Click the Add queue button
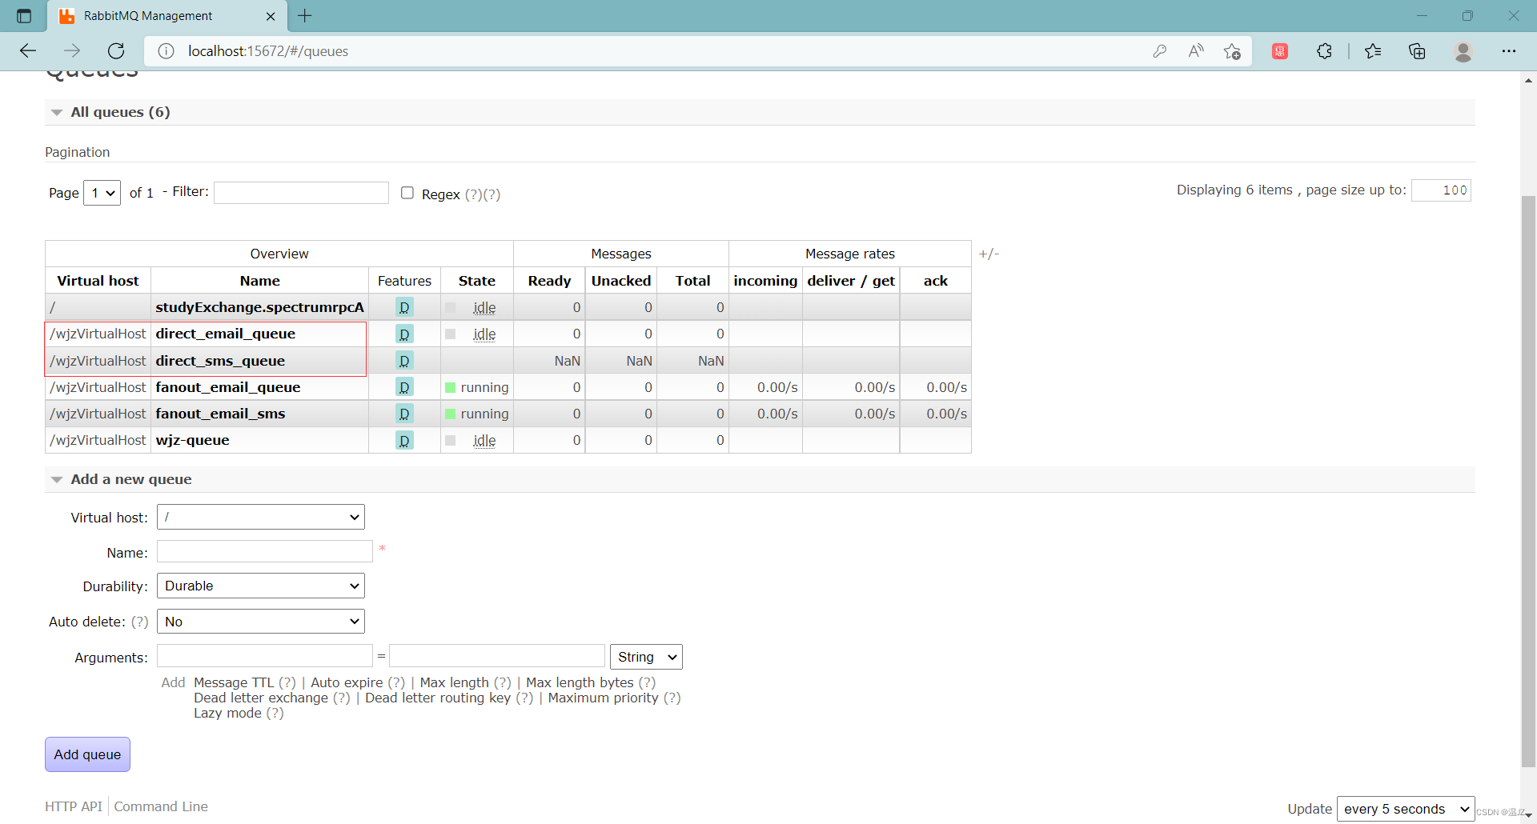 pos(87,754)
